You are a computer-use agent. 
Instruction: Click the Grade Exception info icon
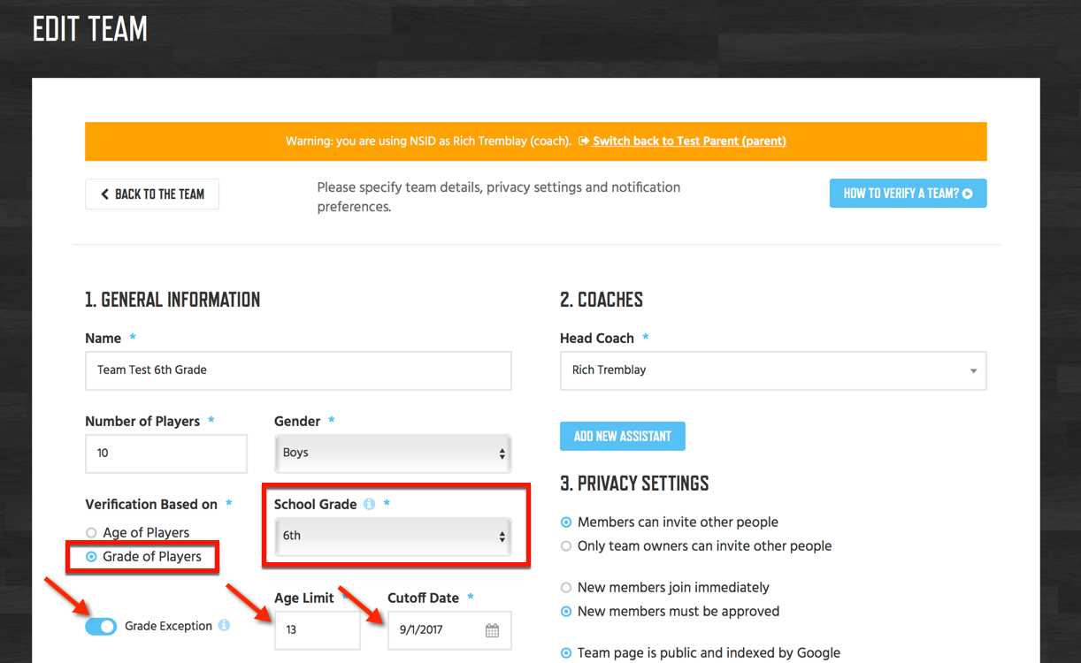[224, 625]
